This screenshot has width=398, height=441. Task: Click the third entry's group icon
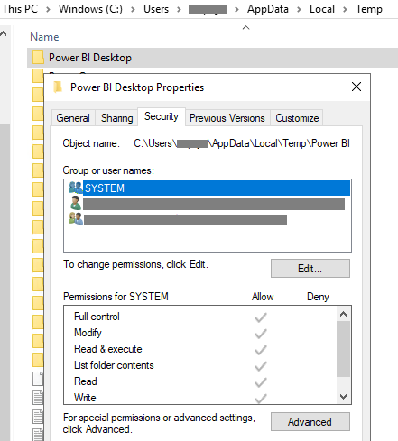coord(76,218)
